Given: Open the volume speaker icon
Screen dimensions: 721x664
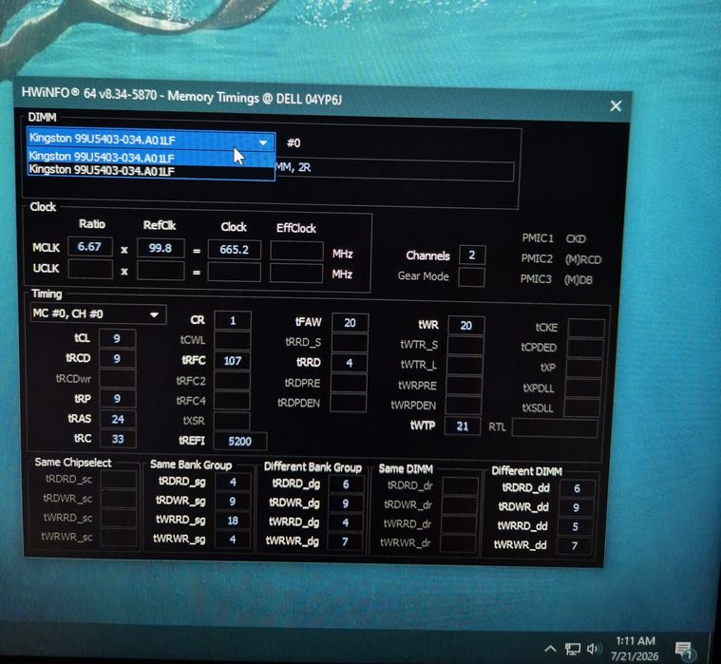Looking at the screenshot, I should click(593, 649).
